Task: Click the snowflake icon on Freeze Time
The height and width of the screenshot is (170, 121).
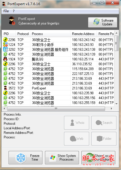Action: tap(21, 158)
